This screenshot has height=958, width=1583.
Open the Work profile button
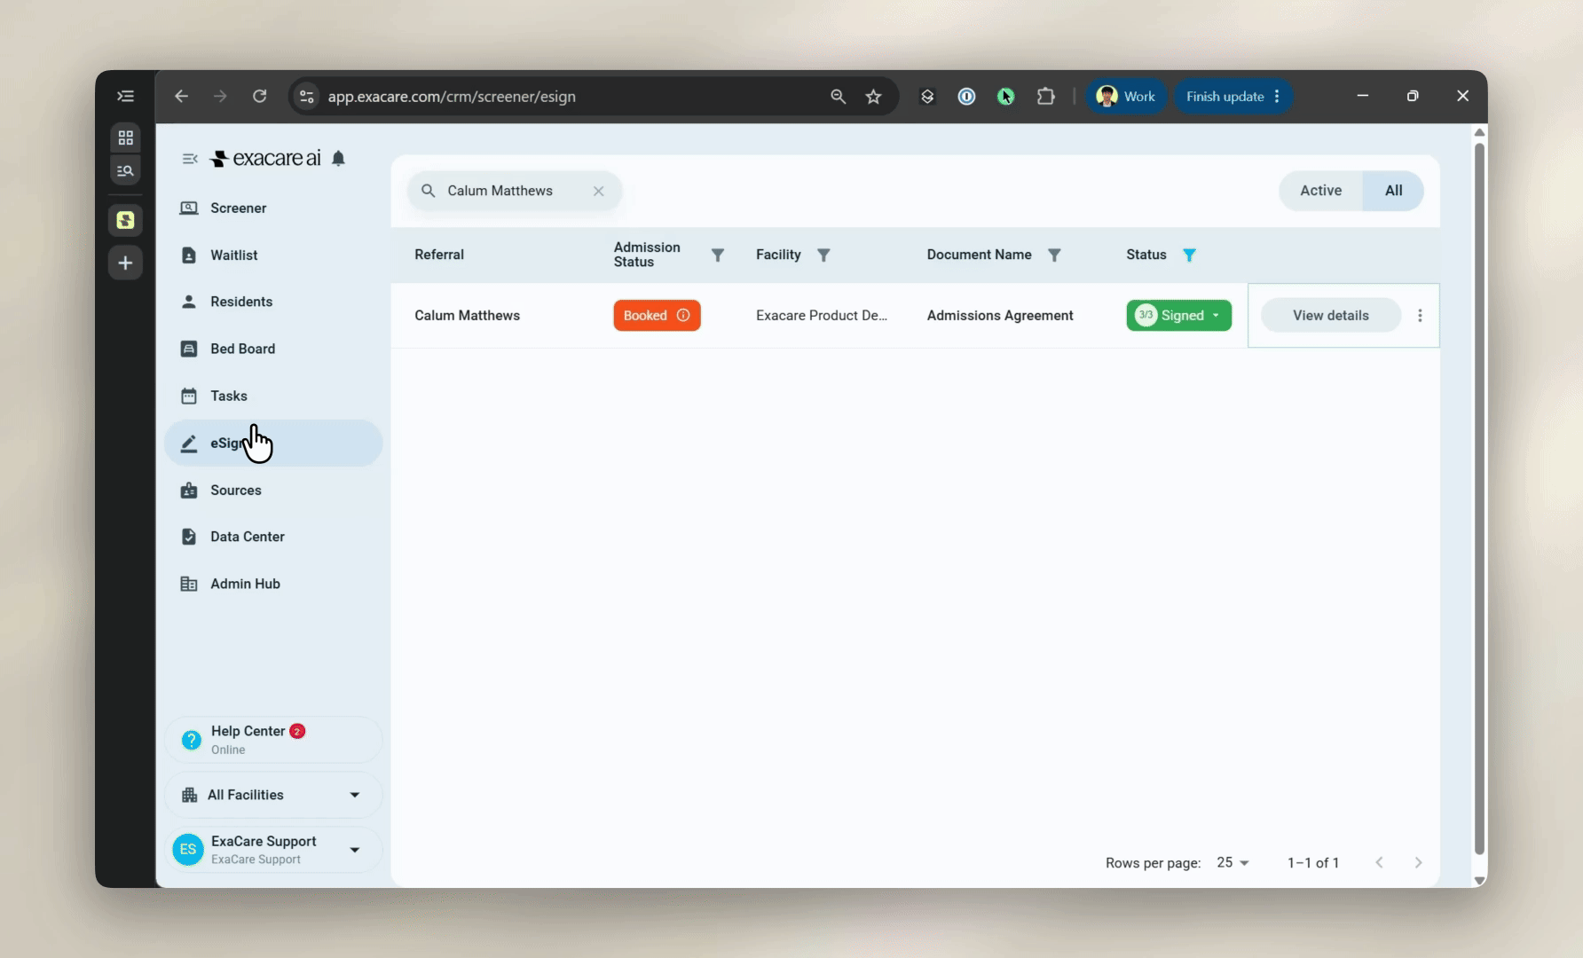tap(1126, 97)
